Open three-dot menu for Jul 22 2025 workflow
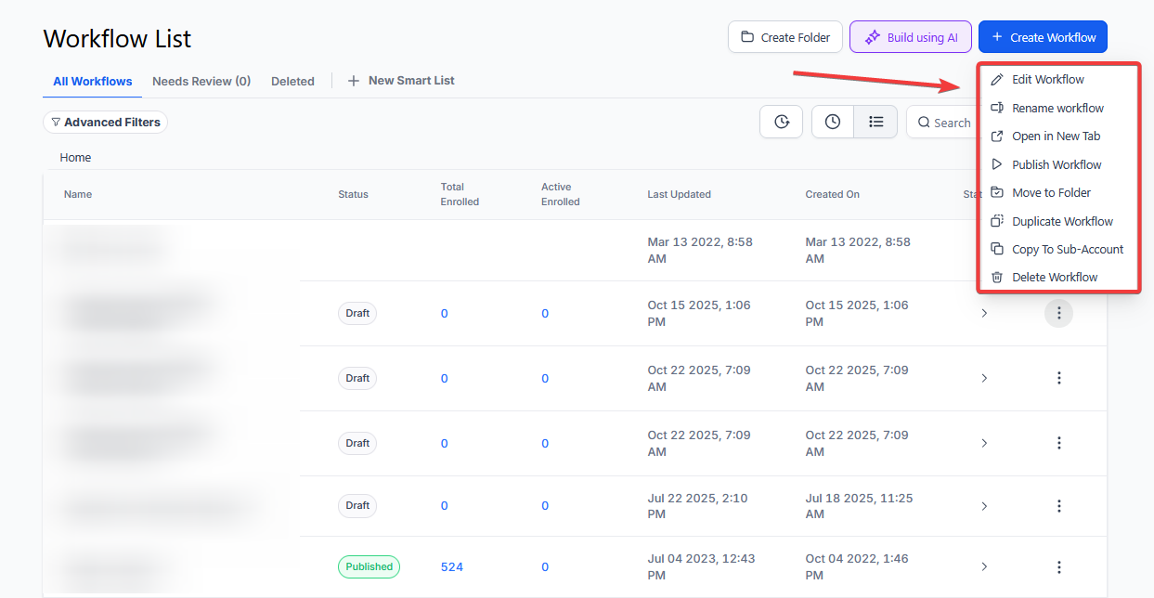This screenshot has width=1154, height=598. coord(1058,506)
